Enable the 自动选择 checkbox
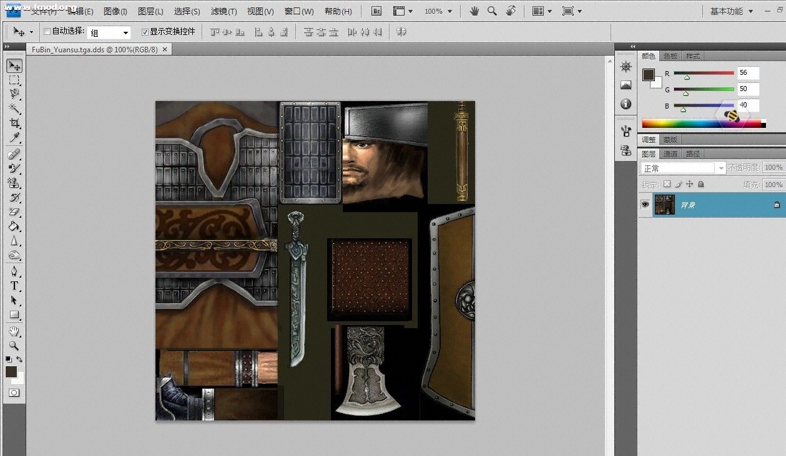The width and height of the screenshot is (786, 456). pos(47,32)
